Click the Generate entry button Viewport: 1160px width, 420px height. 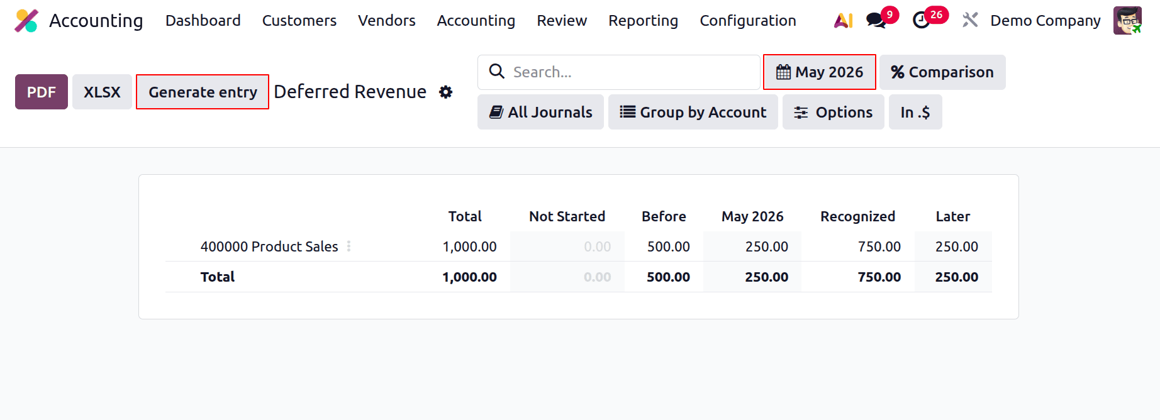point(203,92)
